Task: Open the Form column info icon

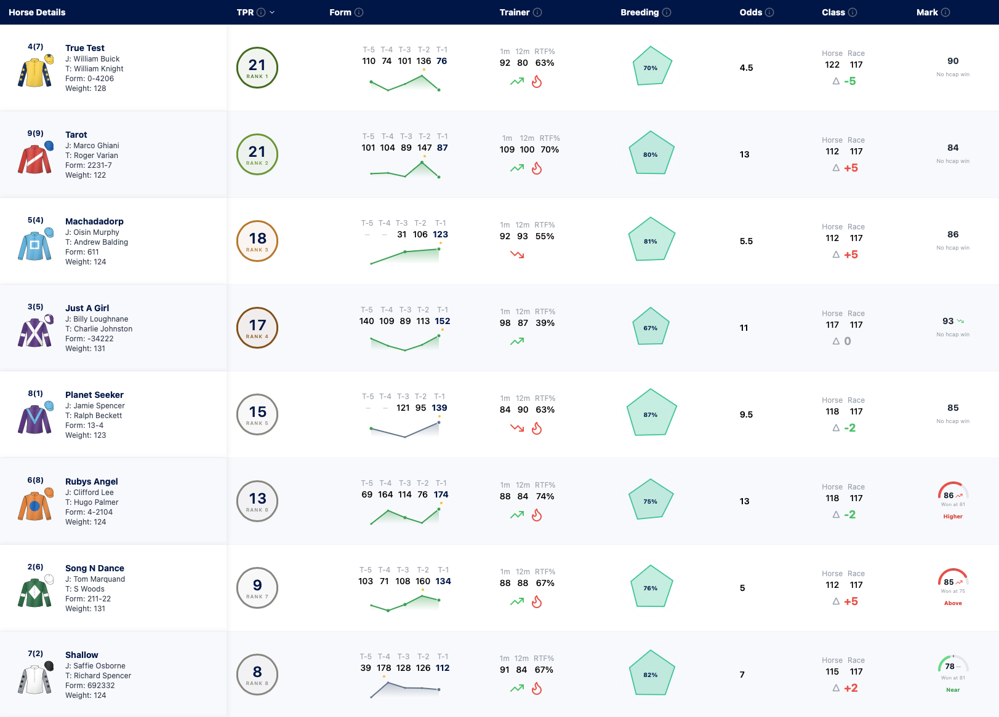Action: point(359,12)
